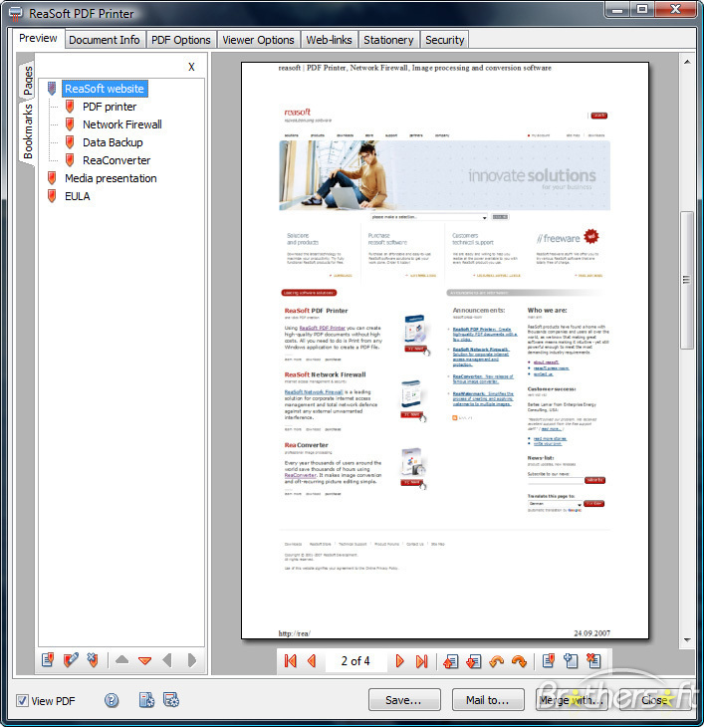Select the ReaSoft website bookmark

[x=105, y=89]
